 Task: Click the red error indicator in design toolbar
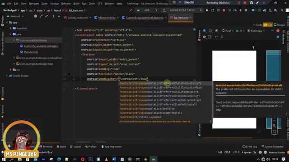click(278, 31)
